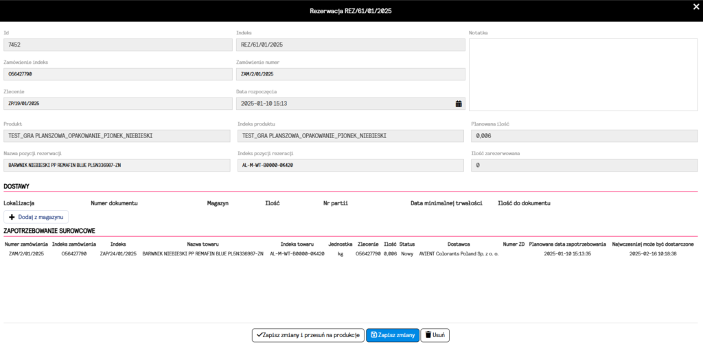Select the Zlecenie field ZP/19/01/2025
The width and height of the screenshot is (703, 344).
(117, 104)
